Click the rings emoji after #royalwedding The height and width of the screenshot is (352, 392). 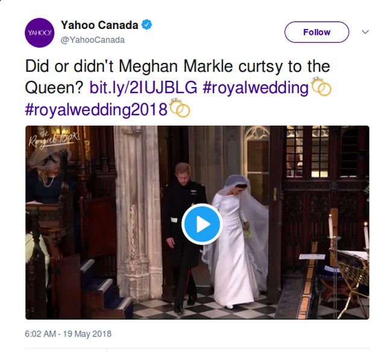pyautogui.click(x=321, y=88)
